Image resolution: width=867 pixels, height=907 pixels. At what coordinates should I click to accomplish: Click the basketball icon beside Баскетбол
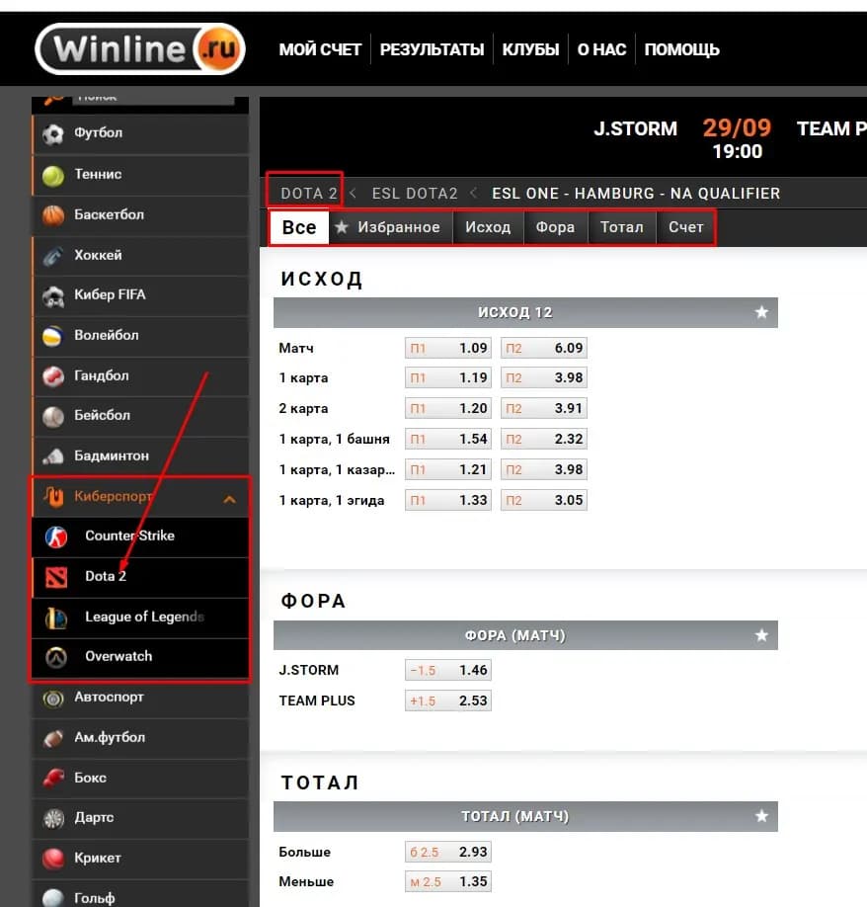coord(53,215)
